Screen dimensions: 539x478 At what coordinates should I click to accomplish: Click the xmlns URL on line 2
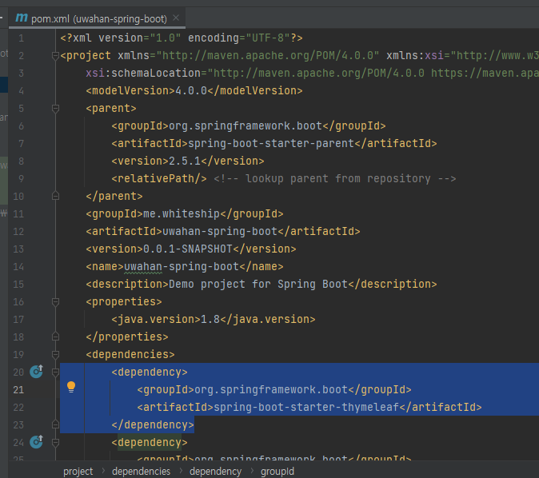click(x=268, y=55)
